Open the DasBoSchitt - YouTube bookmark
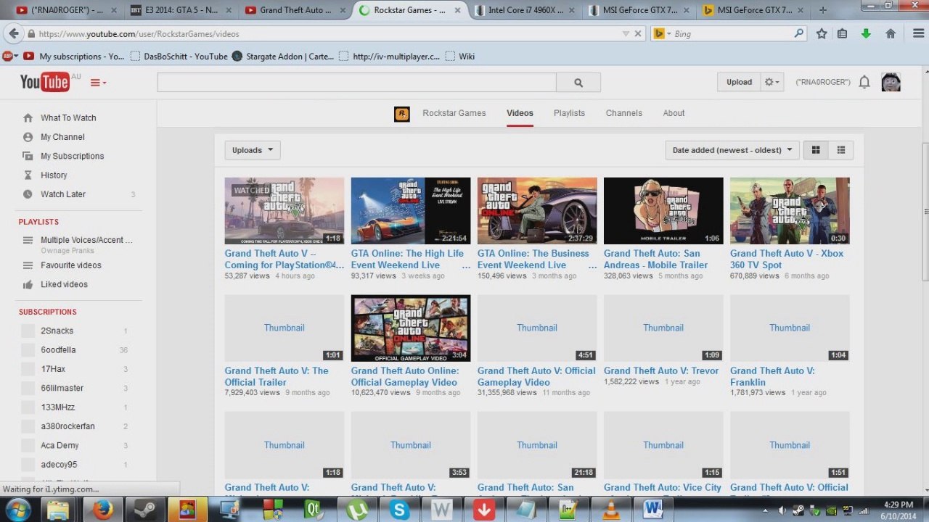This screenshot has width=929, height=522. (x=179, y=57)
